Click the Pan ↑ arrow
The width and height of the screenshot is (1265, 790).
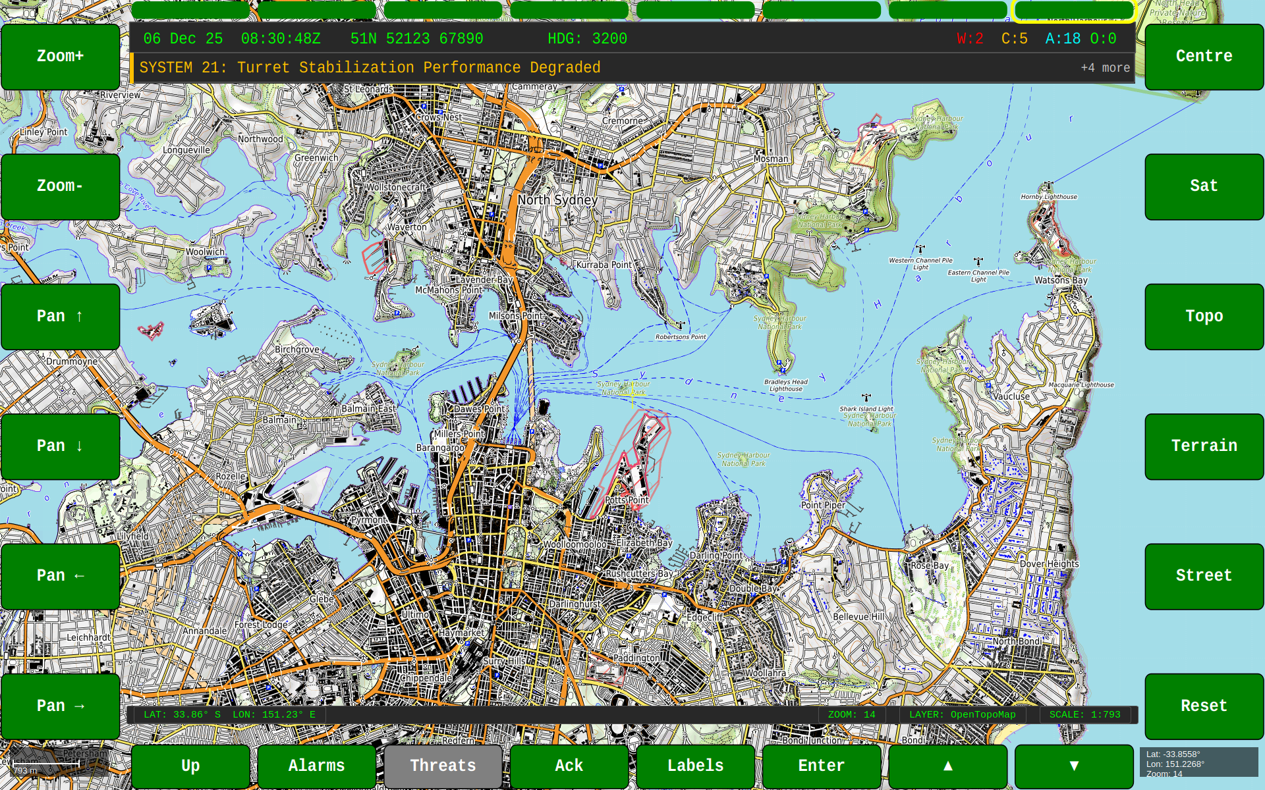tap(60, 316)
